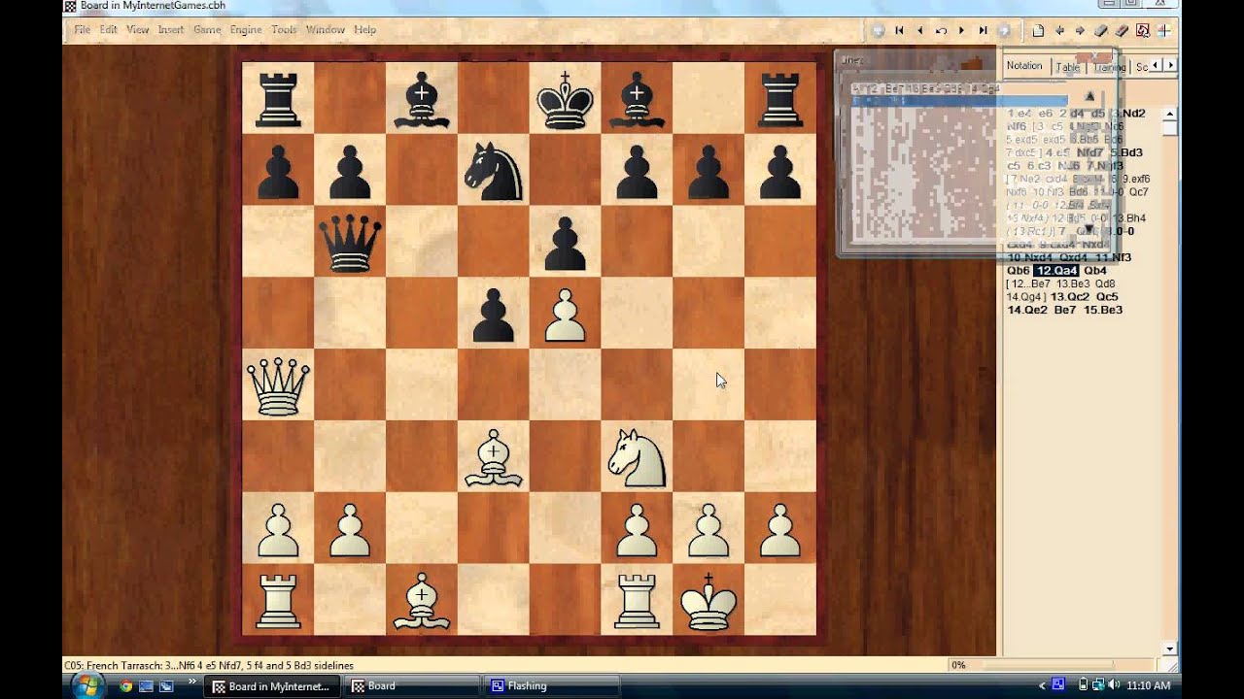
Task: Open the Engine menu
Action: [246, 30]
